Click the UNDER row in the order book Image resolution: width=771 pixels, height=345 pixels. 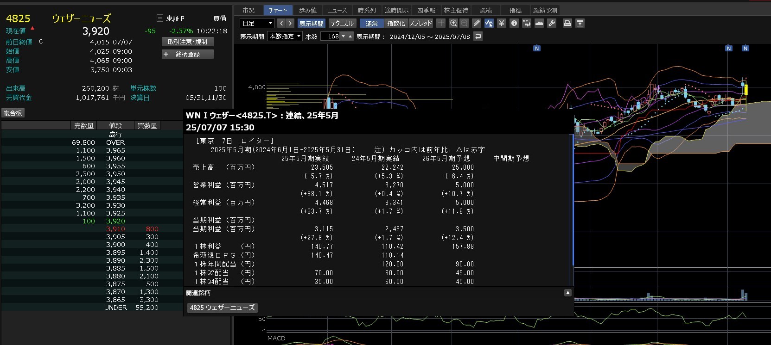115,308
